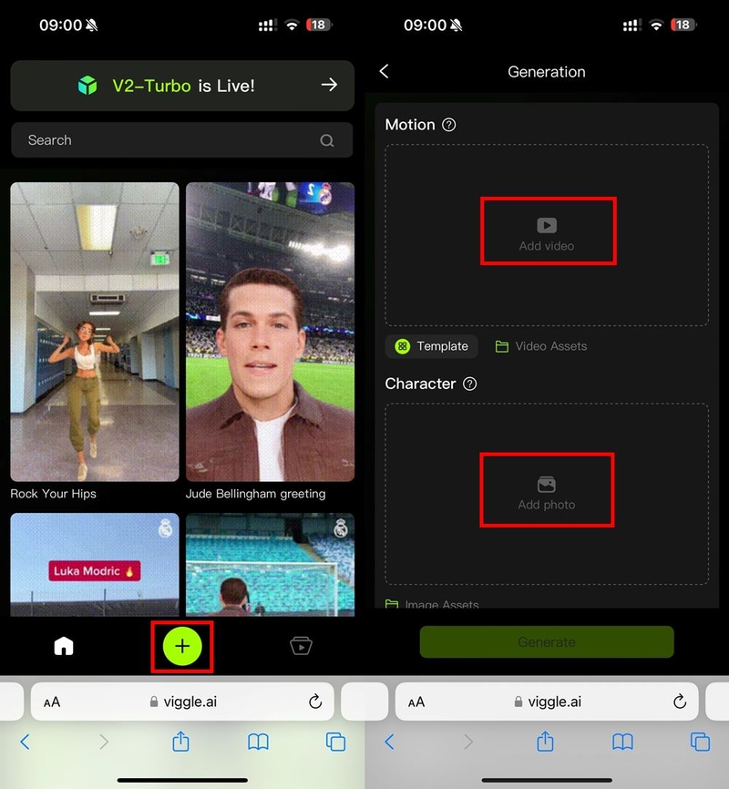
Task: Open the Luka Modric template thumbnail
Action: tap(95, 565)
